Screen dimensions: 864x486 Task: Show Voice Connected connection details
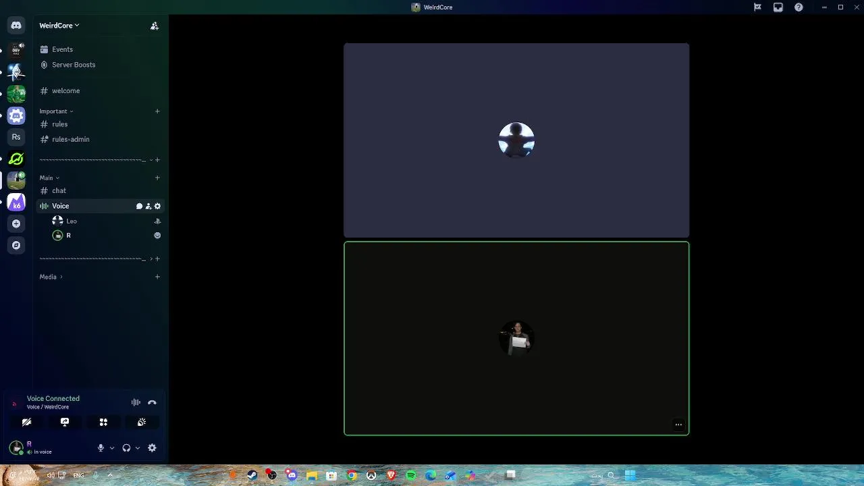pos(53,398)
